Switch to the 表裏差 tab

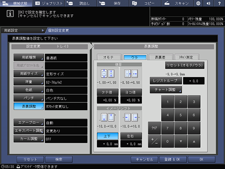161,57
